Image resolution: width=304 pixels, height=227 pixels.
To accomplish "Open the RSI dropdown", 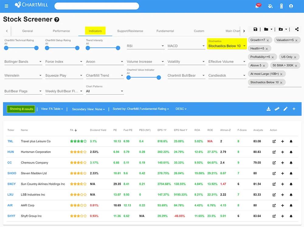I will [146, 46].
